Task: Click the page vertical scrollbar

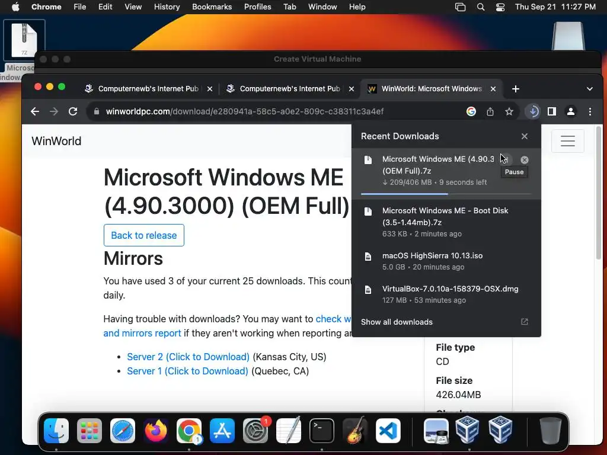Action: [599, 194]
